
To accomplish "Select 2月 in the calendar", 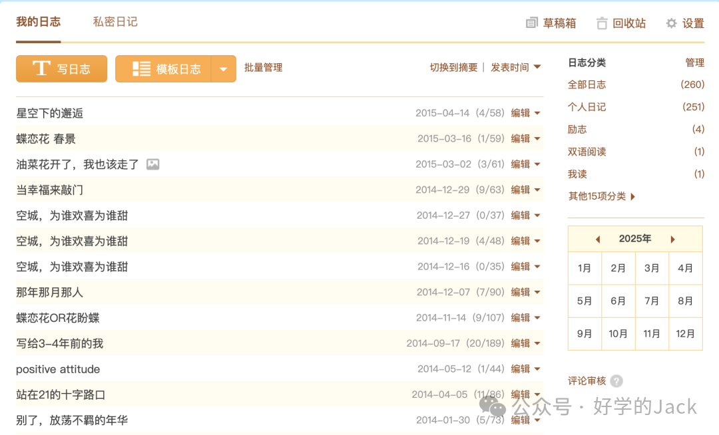I will pyautogui.click(x=618, y=268).
